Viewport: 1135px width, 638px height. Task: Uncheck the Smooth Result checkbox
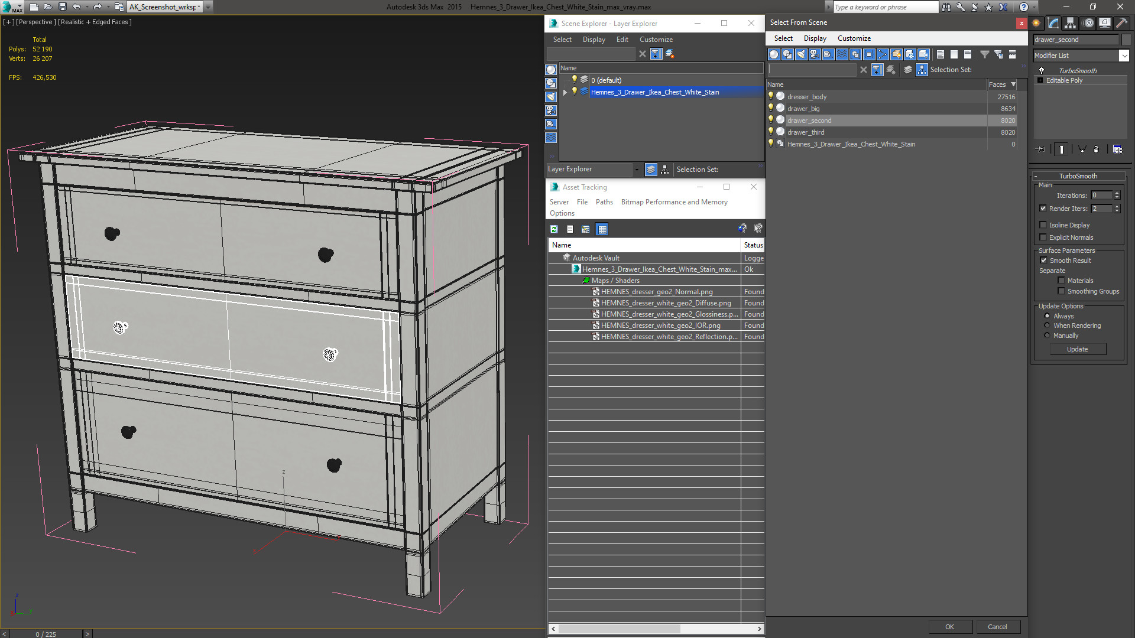point(1043,261)
